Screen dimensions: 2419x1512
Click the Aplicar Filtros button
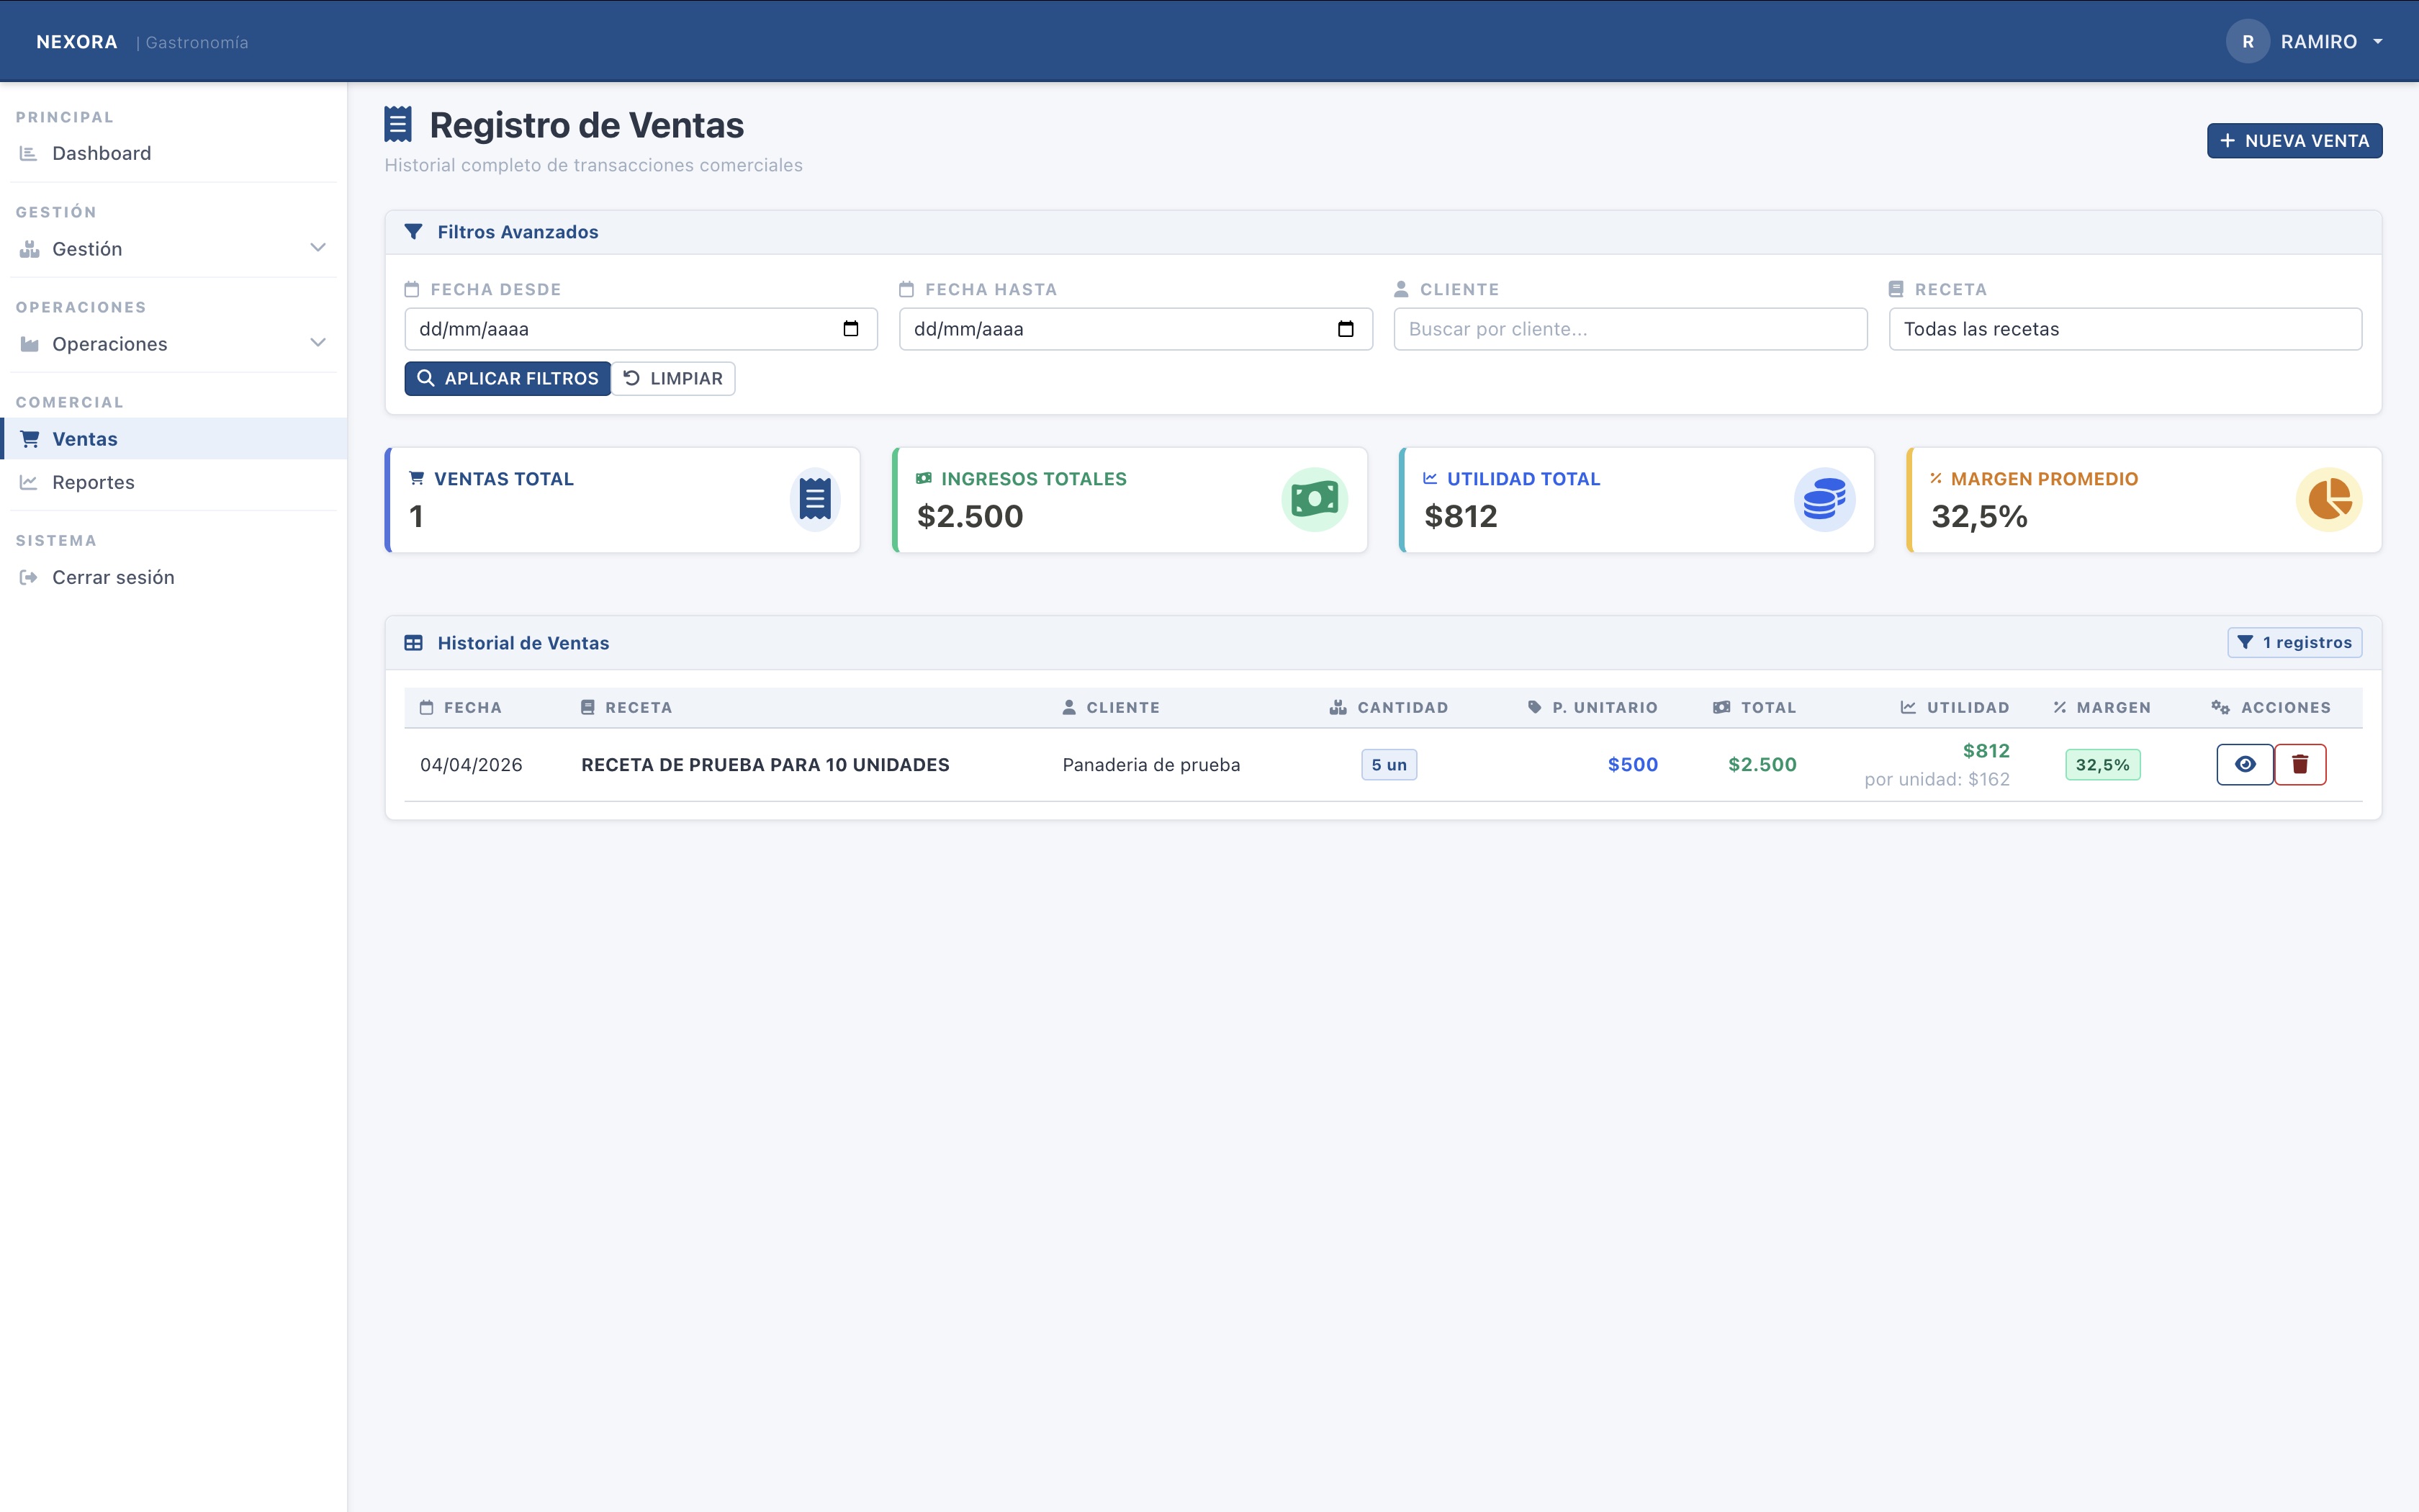[508, 379]
